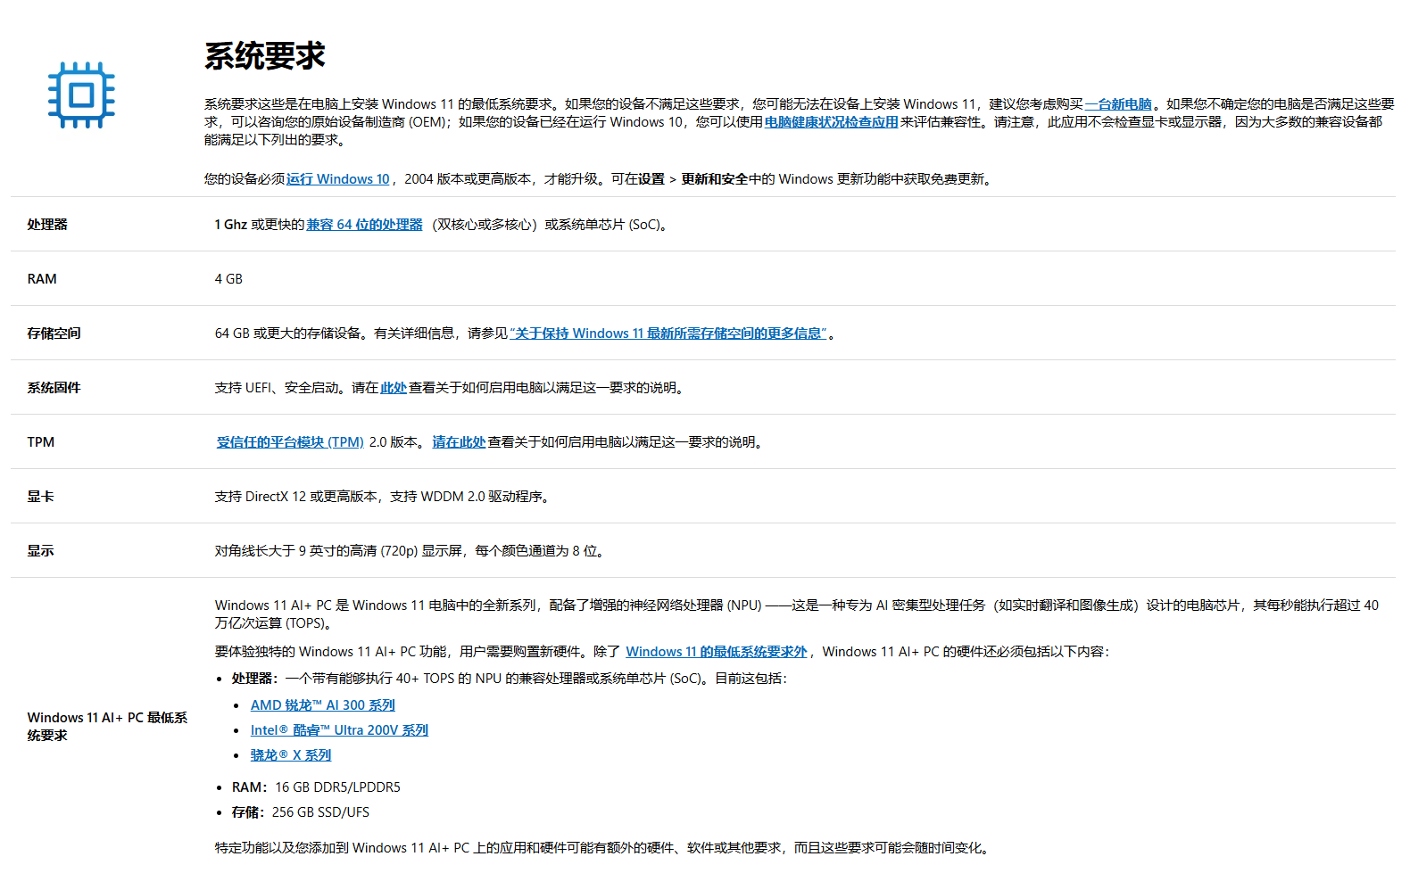Click the blue processor chip icon
1410x873 pixels.
pos(81,95)
